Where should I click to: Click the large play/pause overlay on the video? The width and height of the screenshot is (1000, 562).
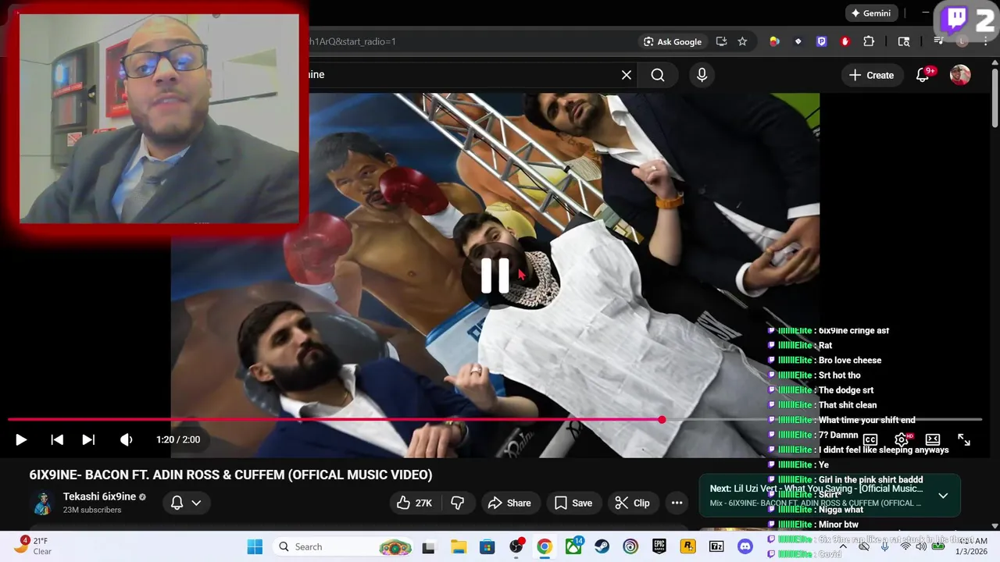[x=495, y=276]
